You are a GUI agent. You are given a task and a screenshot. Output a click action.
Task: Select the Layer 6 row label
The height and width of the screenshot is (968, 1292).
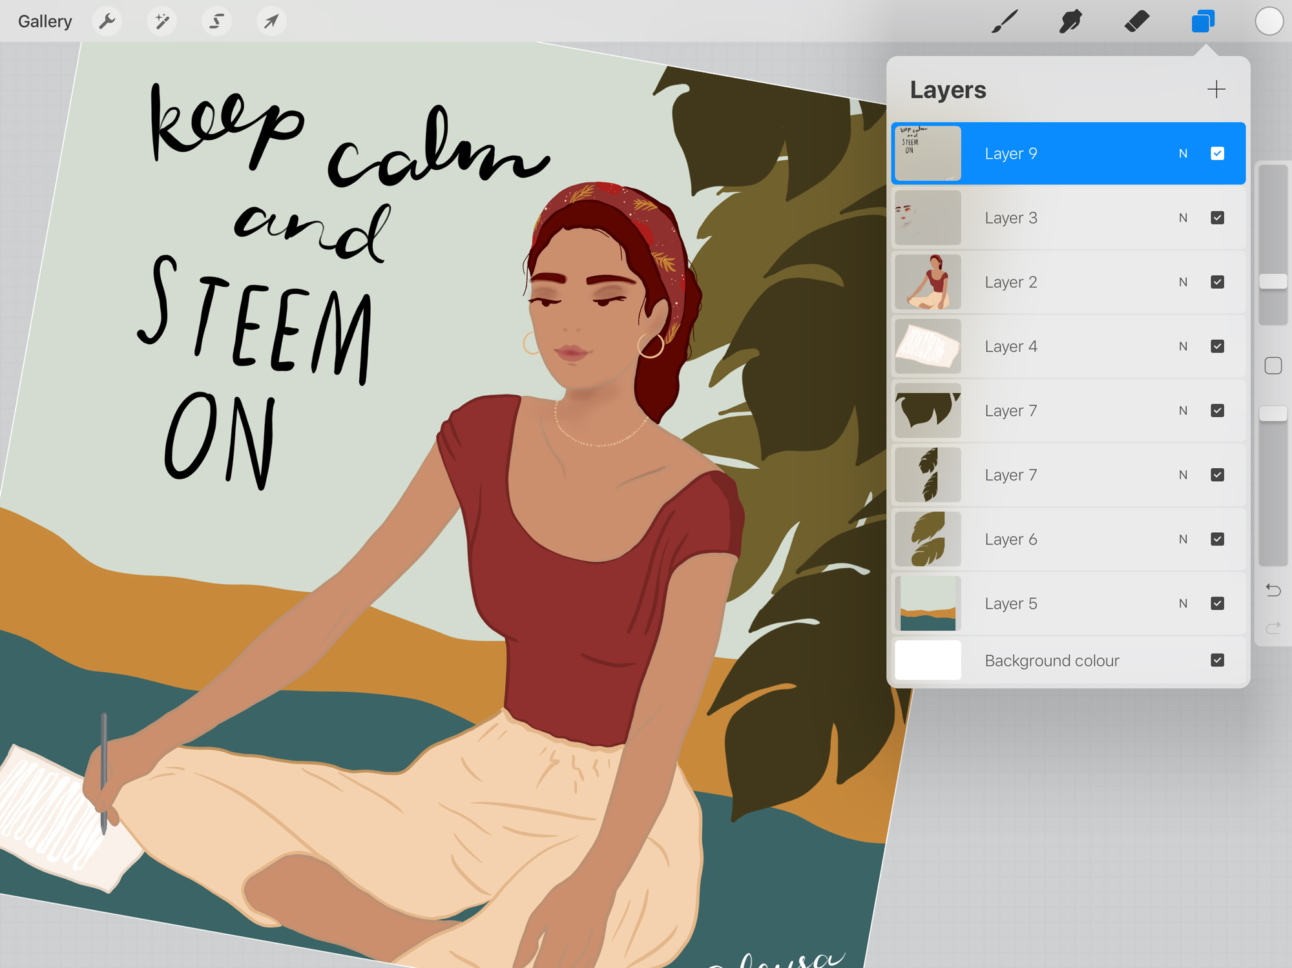pyautogui.click(x=1011, y=539)
